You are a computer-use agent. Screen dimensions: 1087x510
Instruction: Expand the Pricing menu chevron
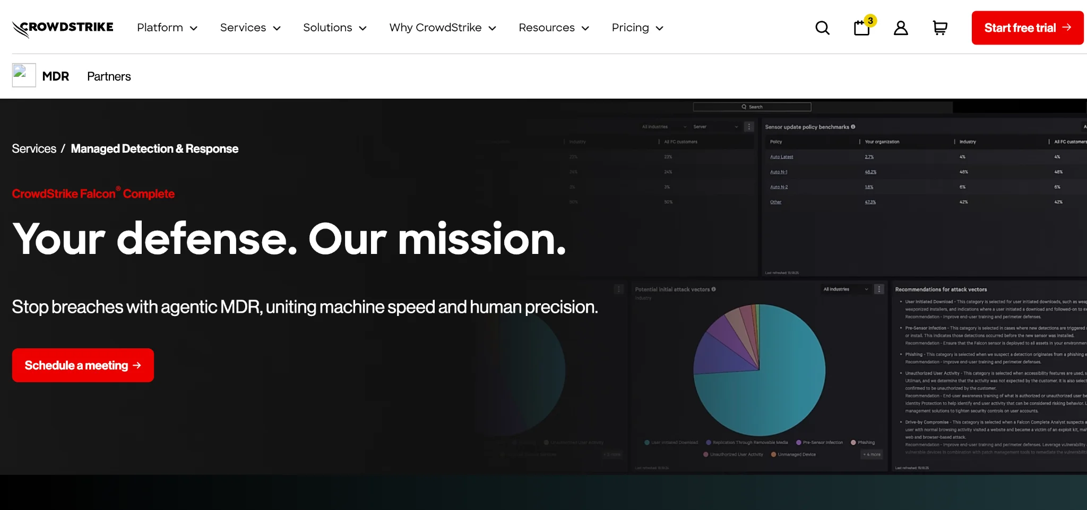[660, 29]
